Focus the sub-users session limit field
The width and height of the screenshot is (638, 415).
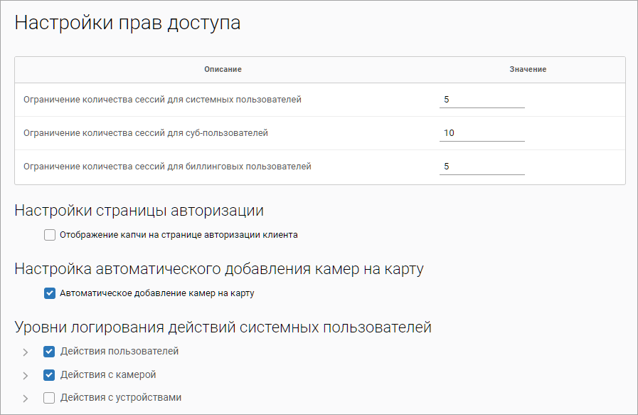pos(482,133)
